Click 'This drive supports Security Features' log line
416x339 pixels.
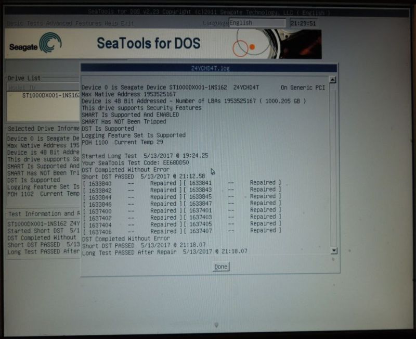pyautogui.click(x=141, y=108)
